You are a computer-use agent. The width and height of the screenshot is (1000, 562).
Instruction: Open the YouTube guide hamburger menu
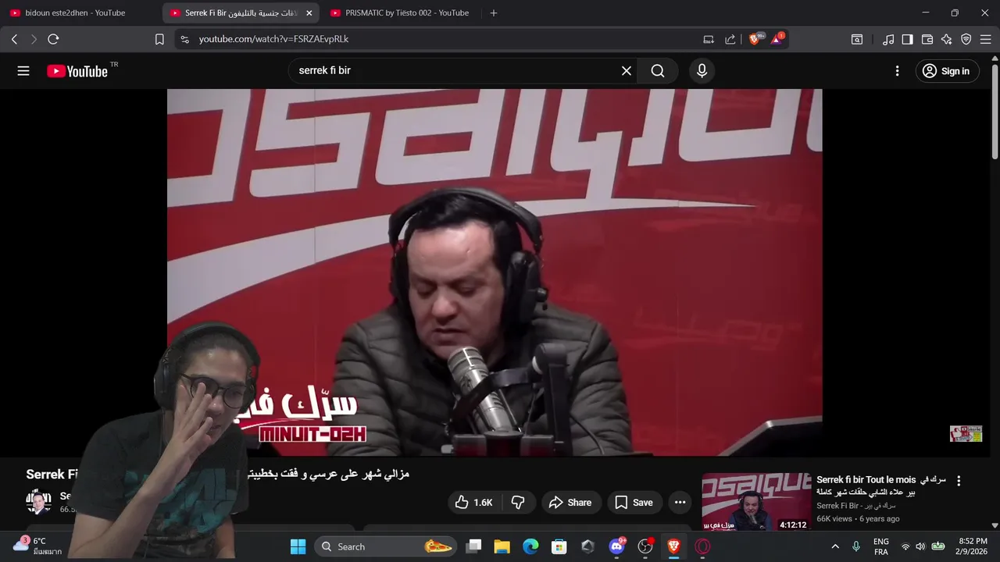click(23, 71)
